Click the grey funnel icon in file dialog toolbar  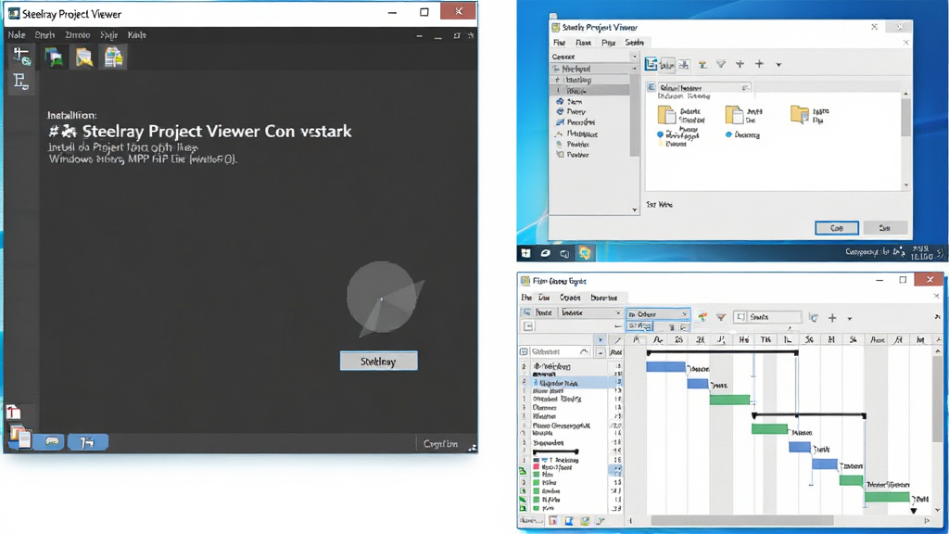tap(721, 64)
